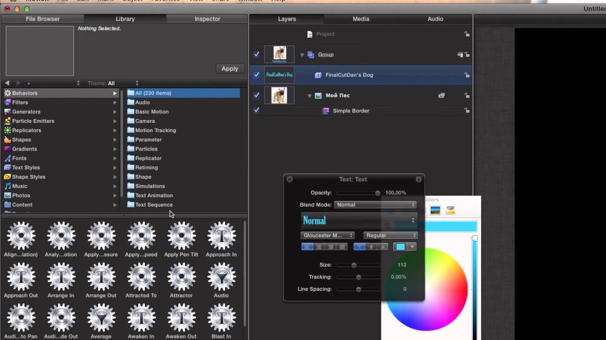Viewport: 606px width, 340px height.
Task: Select the Arrange In behavior icon
Action: point(61,277)
